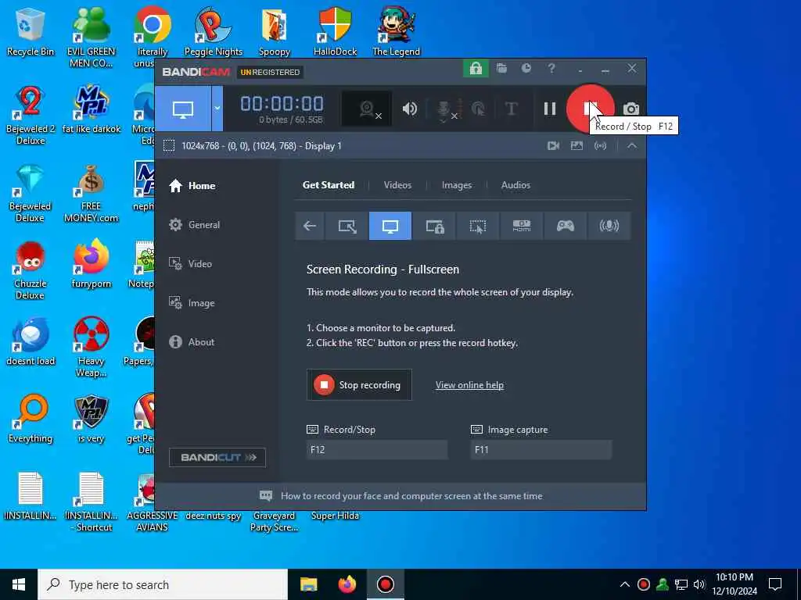Click the red Record/Stop button
Screen dimensions: 801x600
point(591,109)
